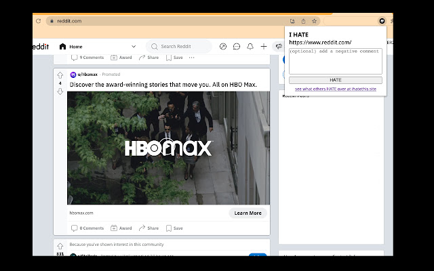This screenshot has width=434, height=271.
Task: Bookmark this page with the star icon
Action: click(x=314, y=21)
